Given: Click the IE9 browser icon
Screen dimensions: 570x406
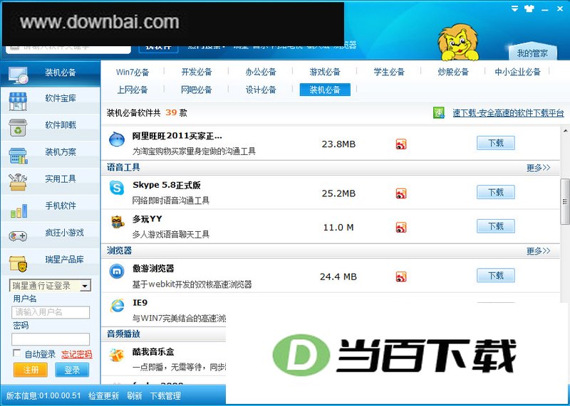Looking at the screenshot, I should pos(117,305).
